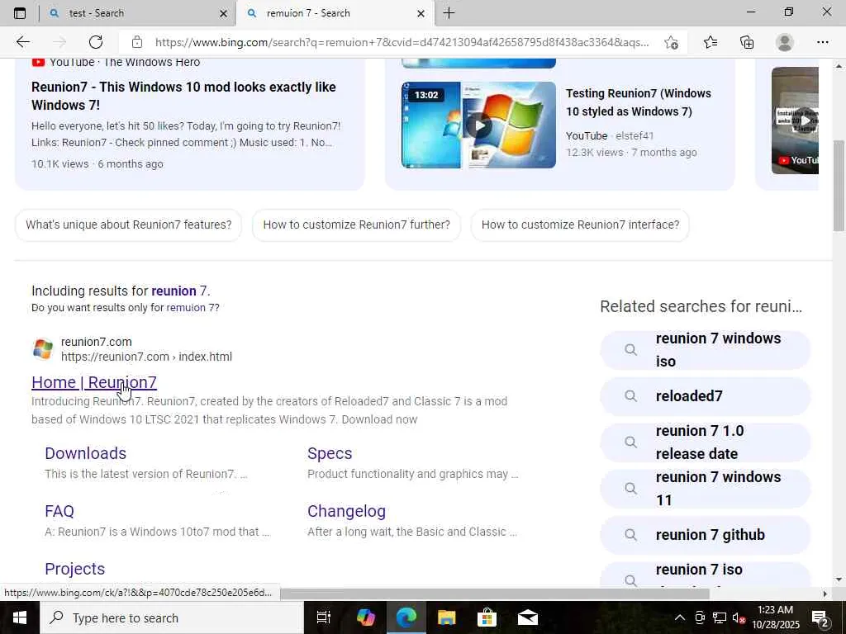Click 'How to customize Reunion7 interface?' suggestion

pyautogui.click(x=580, y=225)
